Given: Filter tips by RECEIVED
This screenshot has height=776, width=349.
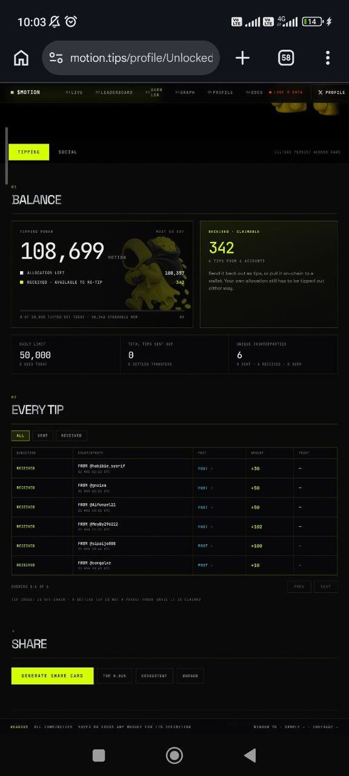Looking at the screenshot, I should pyautogui.click(x=72, y=436).
